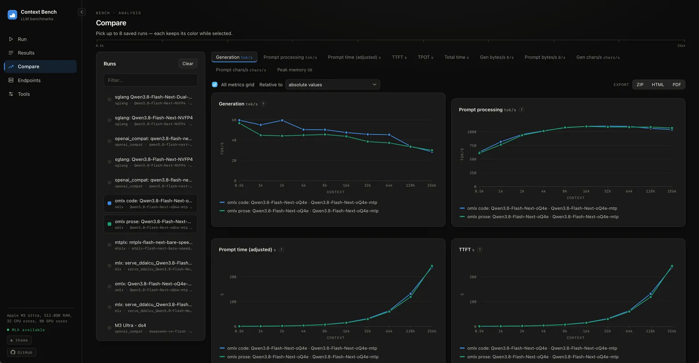
Task: Clear all selected runs
Action: (x=188, y=64)
